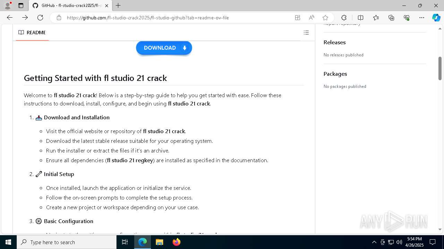444x249 pixels.
Task: Open the Copilot sidebar icon
Action: [436, 18]
